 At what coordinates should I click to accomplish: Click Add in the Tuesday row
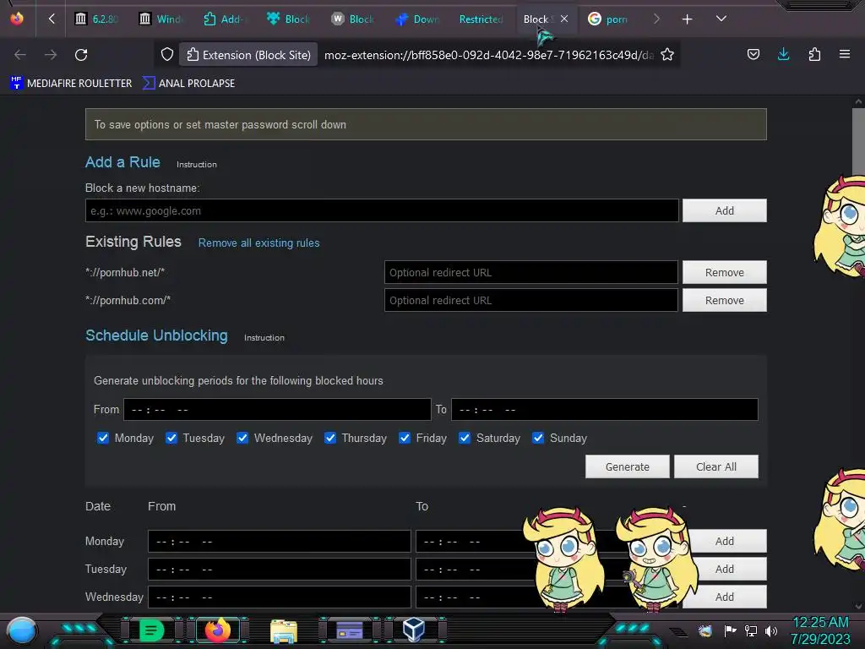click(724, 569)
